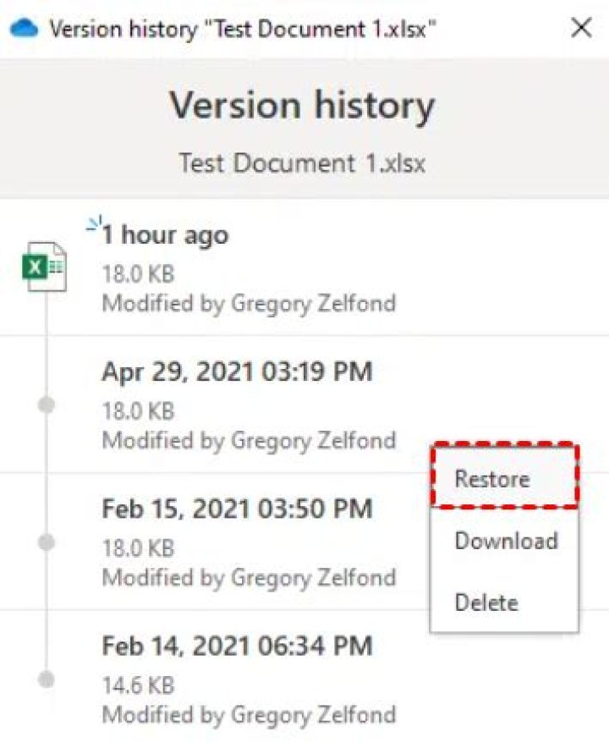Click the timeline dot for Feb 14 version
The height and width of the screenshot is (743, 609).
pos(47,679)
